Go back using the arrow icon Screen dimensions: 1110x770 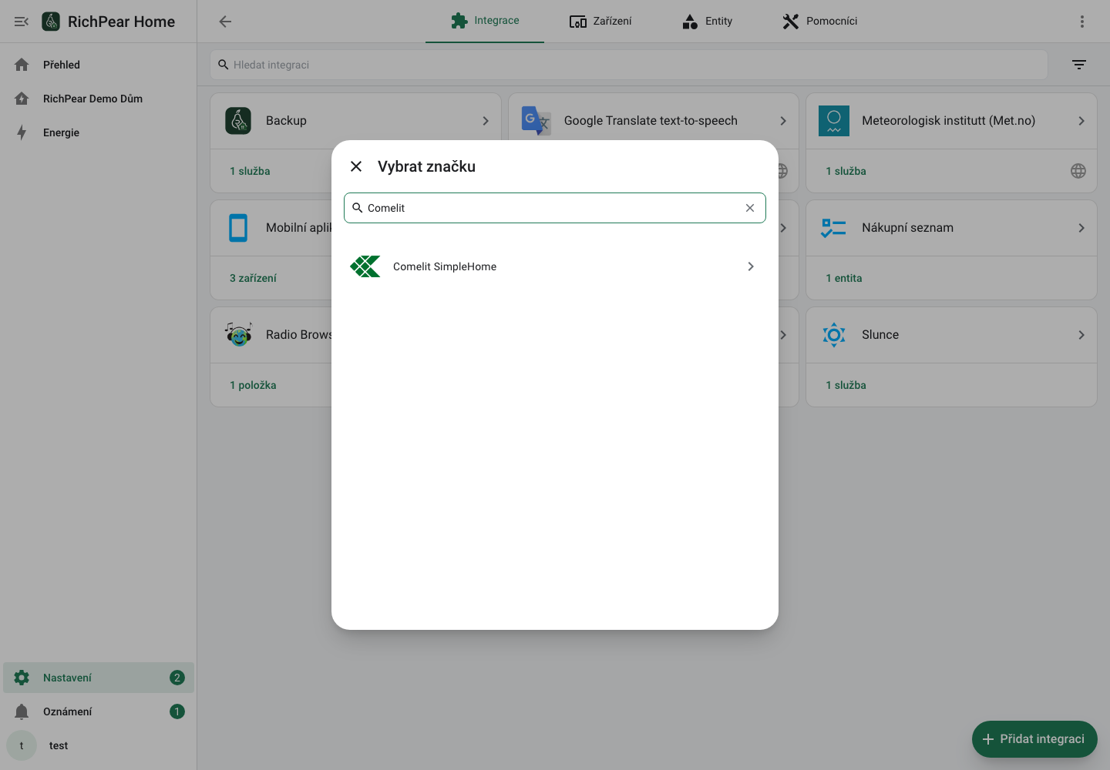(225, 22)
